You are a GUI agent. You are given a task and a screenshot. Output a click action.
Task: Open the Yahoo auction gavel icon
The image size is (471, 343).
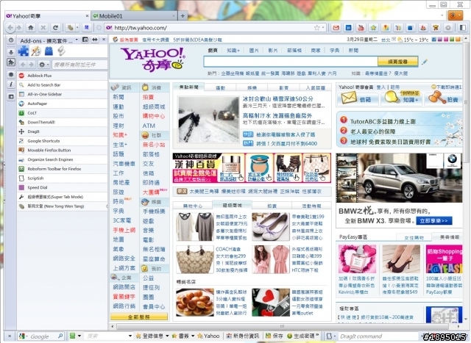coord(437,98)
